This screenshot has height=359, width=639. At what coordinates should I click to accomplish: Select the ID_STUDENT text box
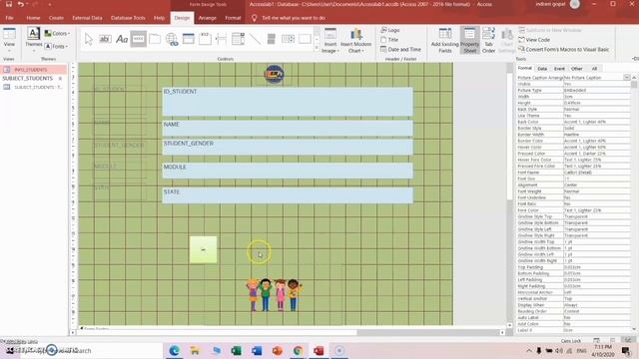click(288, 102)
